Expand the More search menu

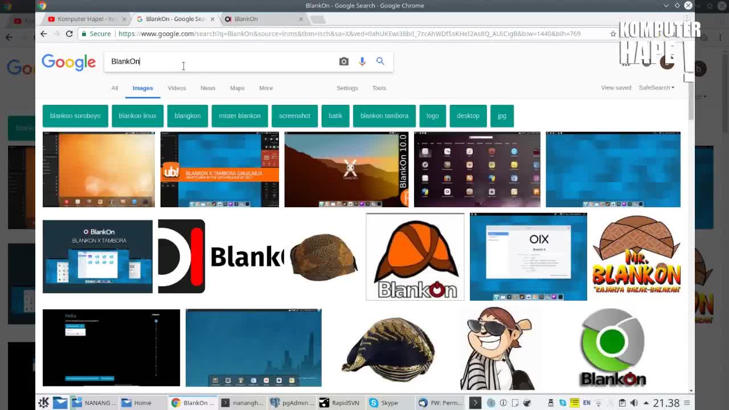coord(266,88)
